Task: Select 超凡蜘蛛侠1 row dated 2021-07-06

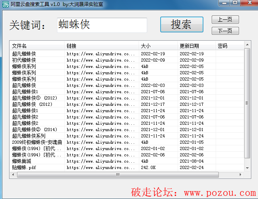Action: [127, 92]
